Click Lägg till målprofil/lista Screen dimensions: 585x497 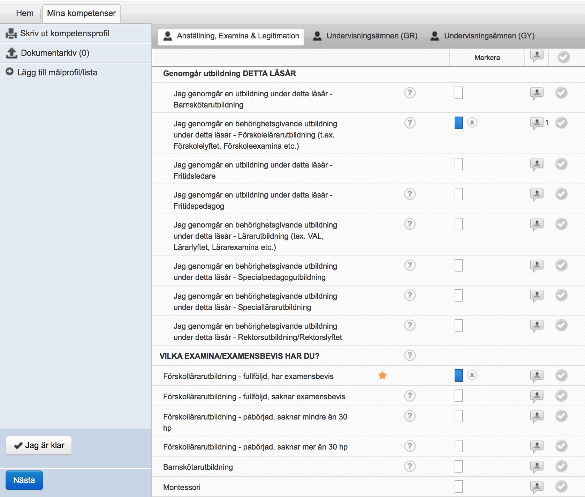(x=76, y=73)
